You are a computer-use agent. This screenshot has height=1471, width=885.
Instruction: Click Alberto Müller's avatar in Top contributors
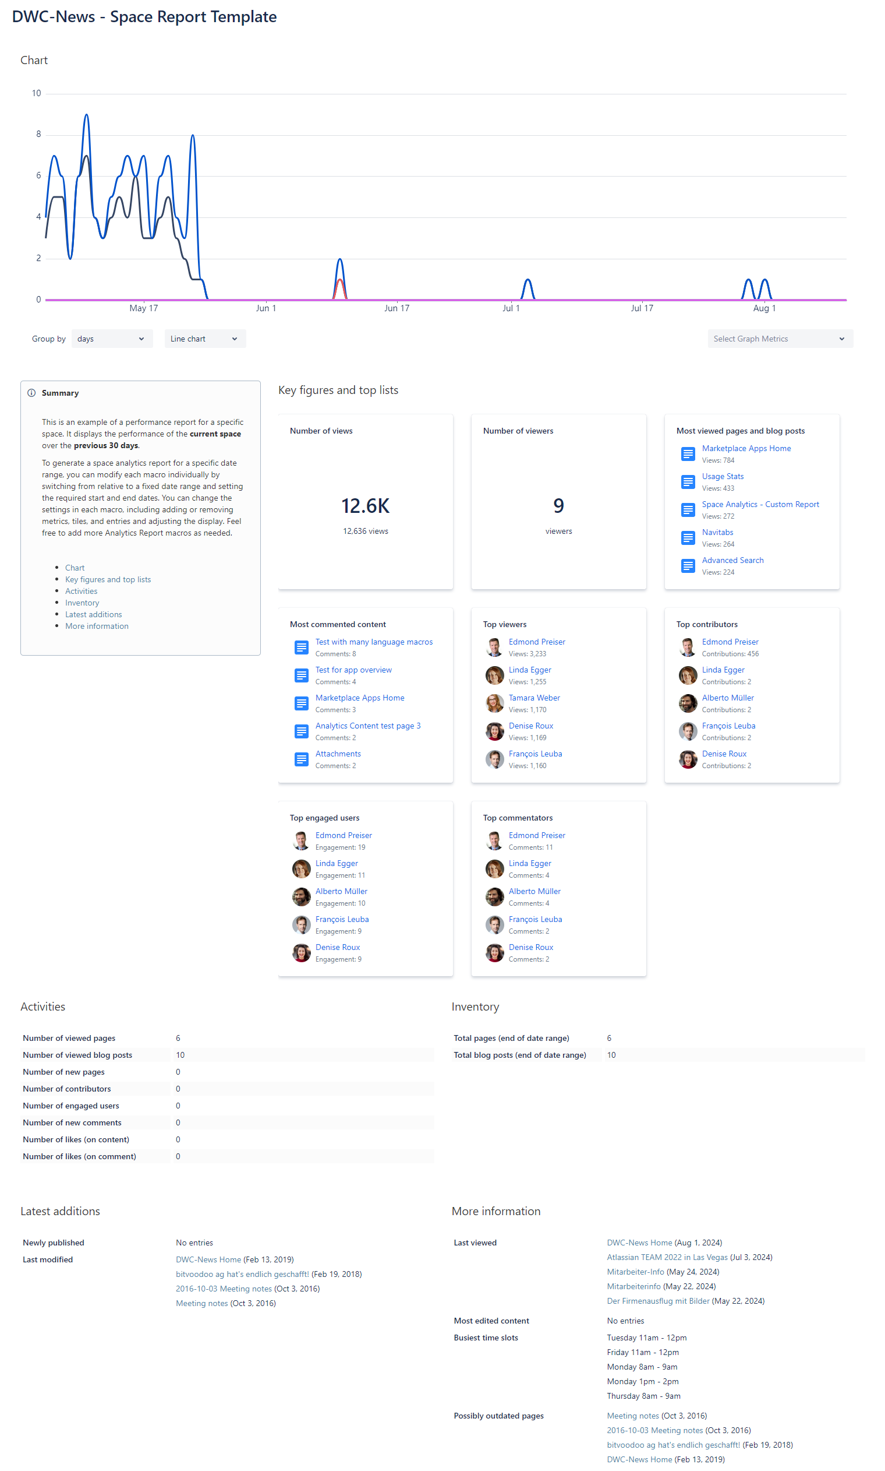688,703
